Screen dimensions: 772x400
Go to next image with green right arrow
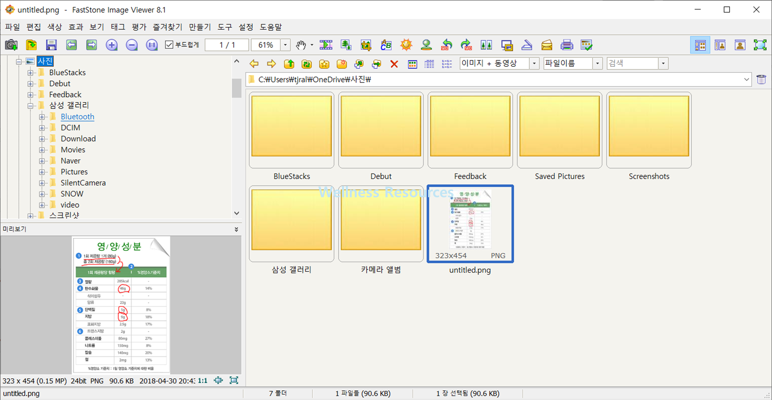tap(91, 45)
